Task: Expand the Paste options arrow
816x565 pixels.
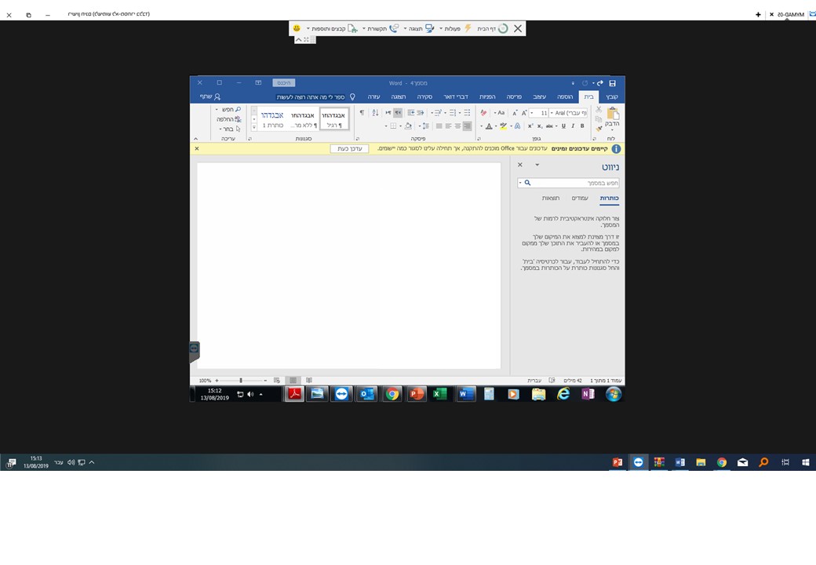Action: point(613,129)
